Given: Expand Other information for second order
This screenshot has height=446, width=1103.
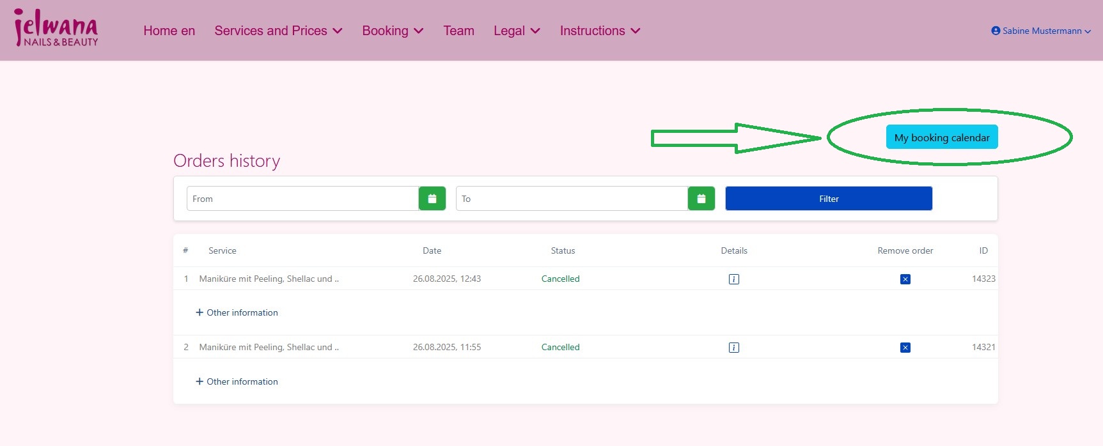Looking at the screenshot, I should click(237, 381).
